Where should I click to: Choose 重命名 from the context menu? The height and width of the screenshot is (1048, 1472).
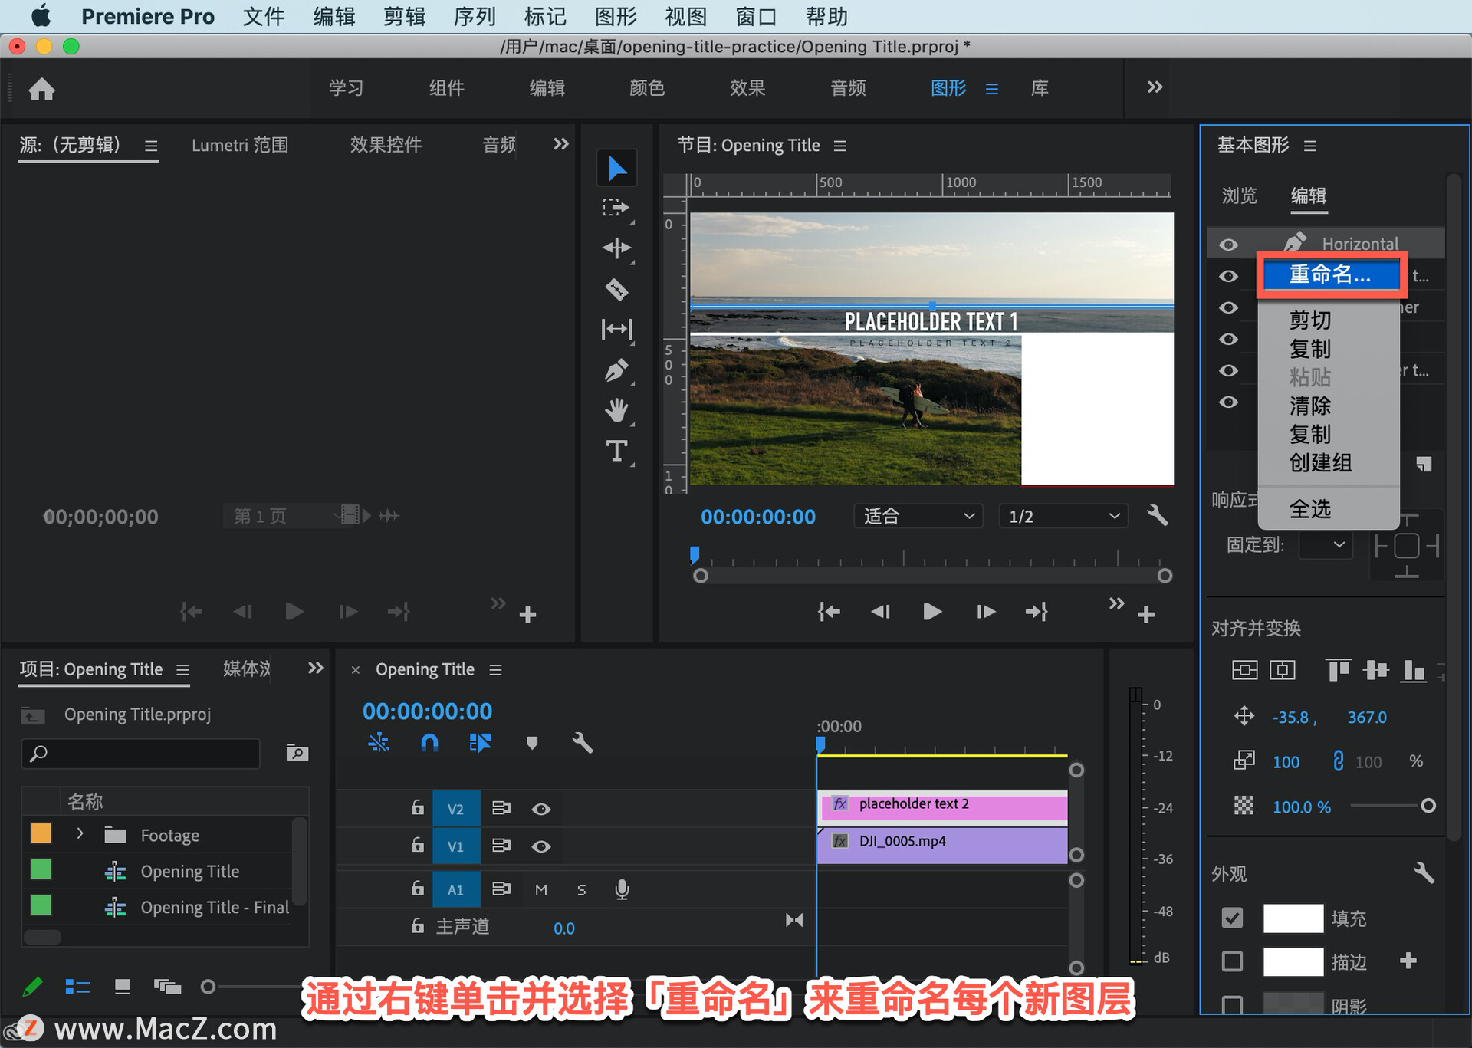(1330, 274)
